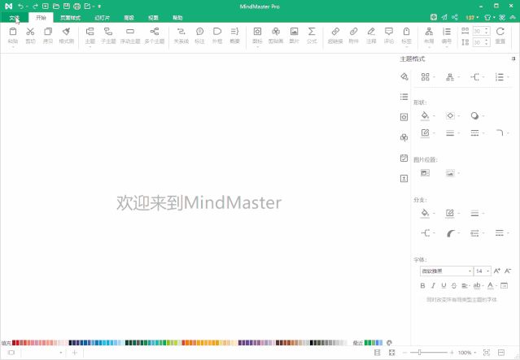This screenshot has width=520, height=360.
Task: Add a boundary (外框) shape
Action: (217, 36)
